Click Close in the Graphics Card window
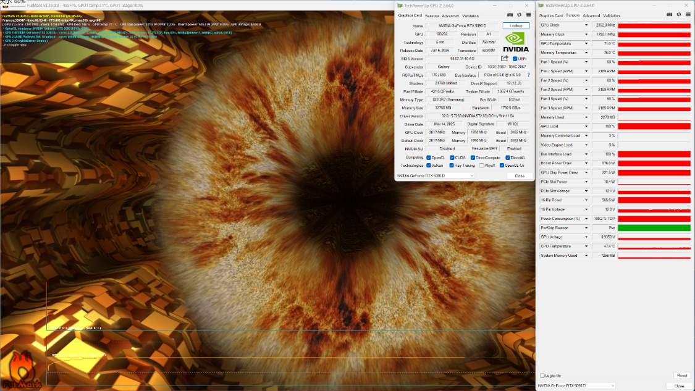This screenshot has width=695, height=391. coord(520,176)
